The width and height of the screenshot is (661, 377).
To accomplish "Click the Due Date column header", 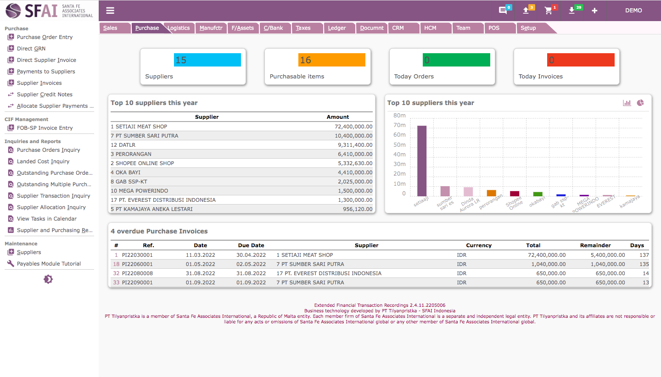I will click(x=251, y=245).
